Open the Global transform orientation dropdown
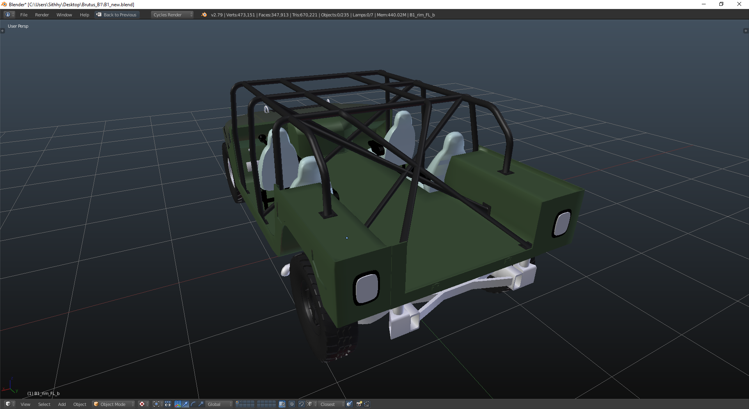 (219, 404)
